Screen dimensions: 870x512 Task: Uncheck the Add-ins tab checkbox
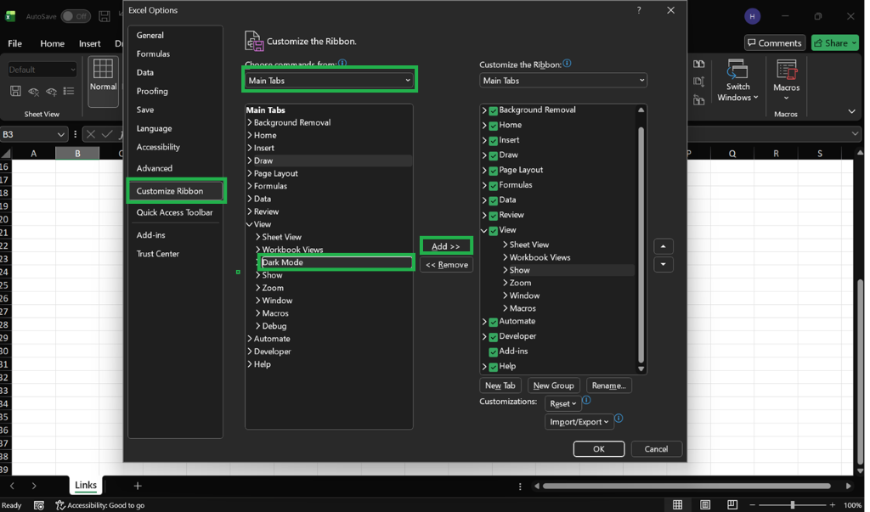tap(493, 352)
